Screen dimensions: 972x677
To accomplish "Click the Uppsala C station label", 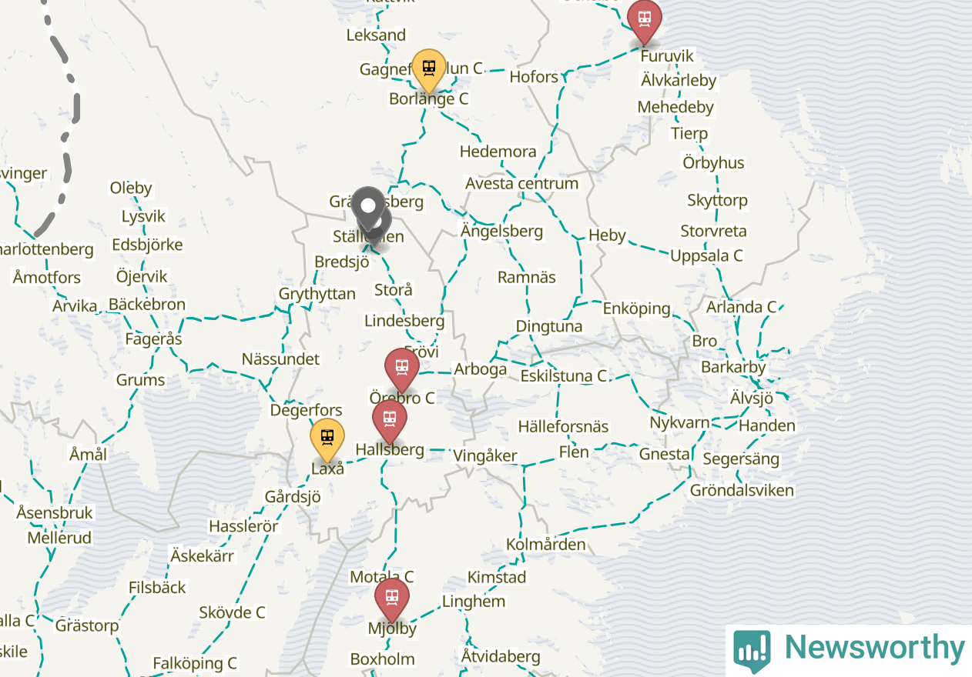I will [706, 255].
